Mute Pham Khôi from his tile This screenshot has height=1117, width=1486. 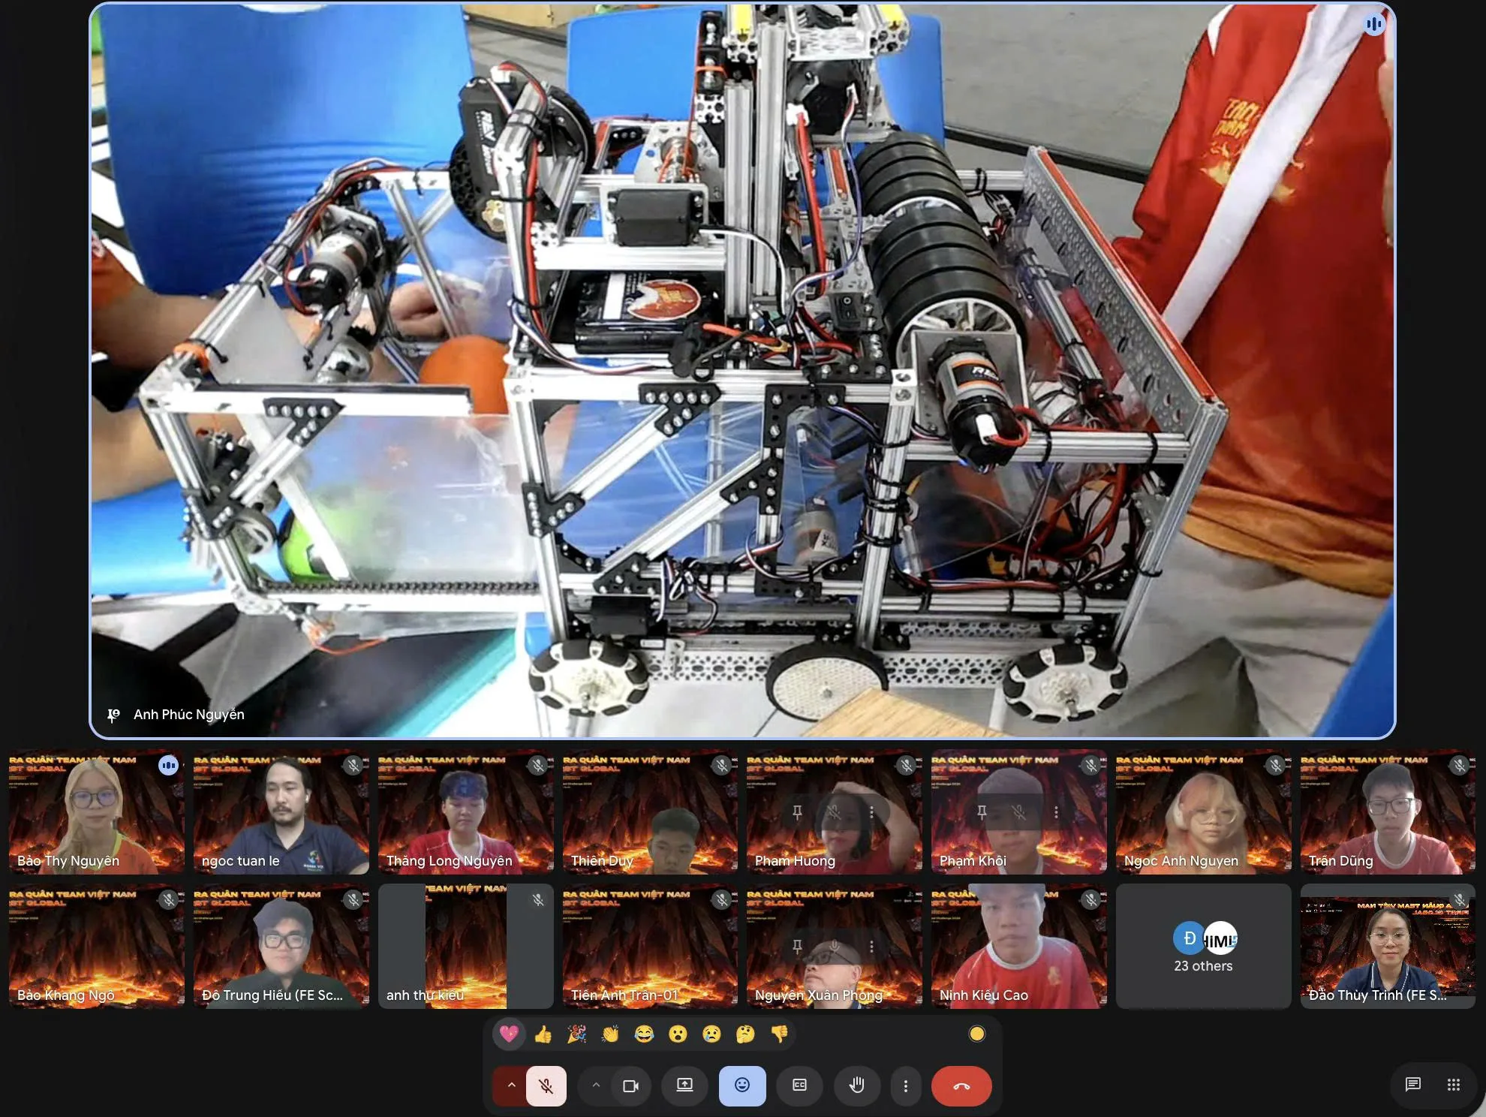pos(1018,812)
